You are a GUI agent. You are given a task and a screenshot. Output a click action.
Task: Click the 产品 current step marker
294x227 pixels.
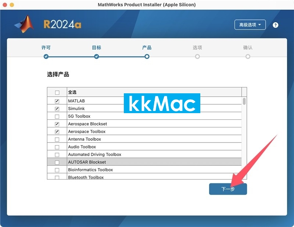coord(147,57)
